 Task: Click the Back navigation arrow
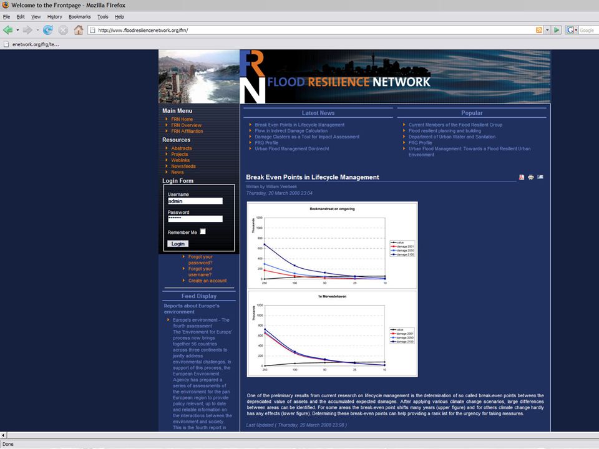coord(7,30)
